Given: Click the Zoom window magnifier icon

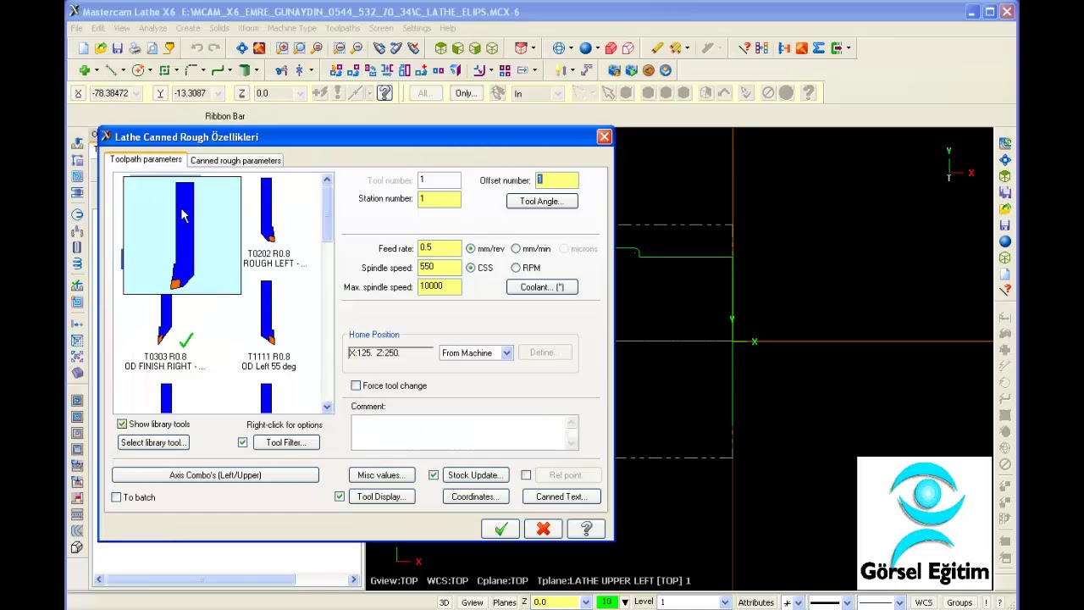Looking at the screenshot, I should pos(282,48).
